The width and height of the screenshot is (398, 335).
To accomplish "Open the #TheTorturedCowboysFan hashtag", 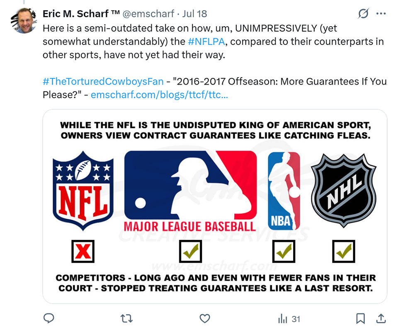I will point(103,82).
